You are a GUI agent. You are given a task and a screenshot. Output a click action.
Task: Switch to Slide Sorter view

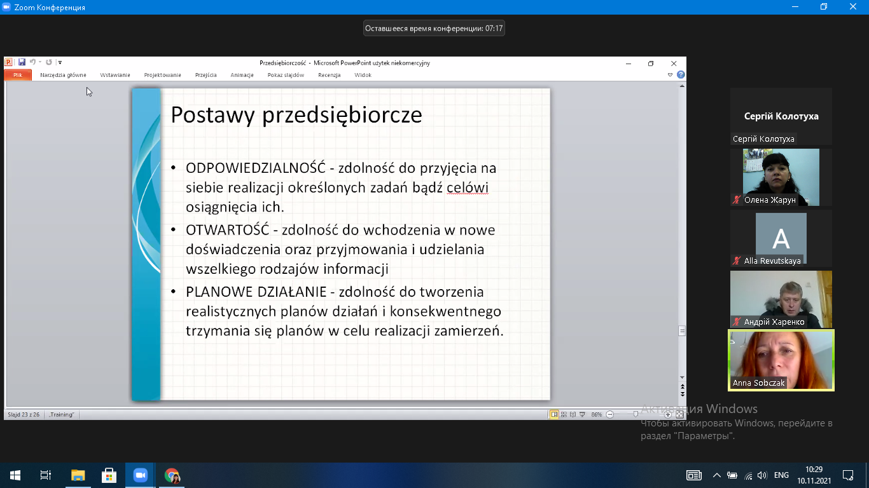(x=564, y=414)
